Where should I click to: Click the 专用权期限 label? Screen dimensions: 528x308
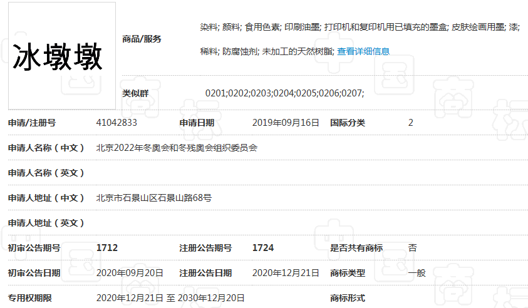(30, 298)
